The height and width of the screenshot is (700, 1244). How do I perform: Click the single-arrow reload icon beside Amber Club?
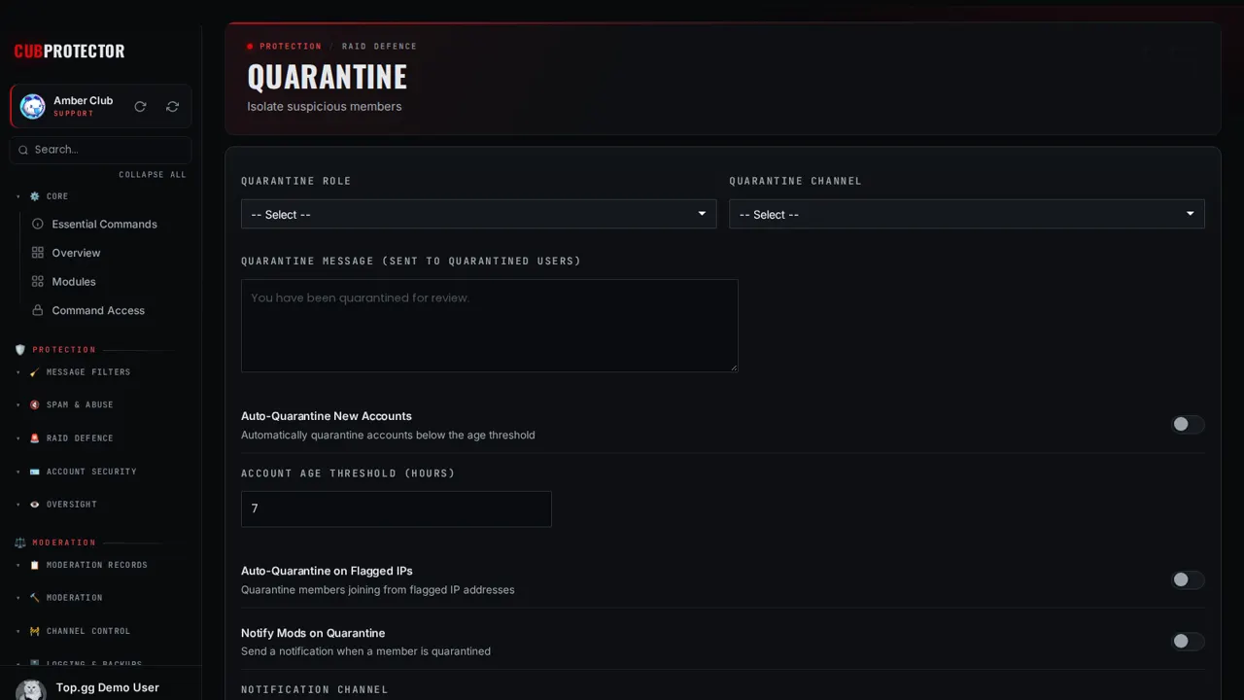(x=140, y=106)
